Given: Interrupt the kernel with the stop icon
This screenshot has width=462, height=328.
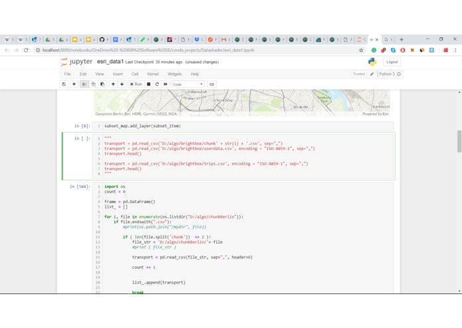Looking at the screenshot, I should pos(149,84).
